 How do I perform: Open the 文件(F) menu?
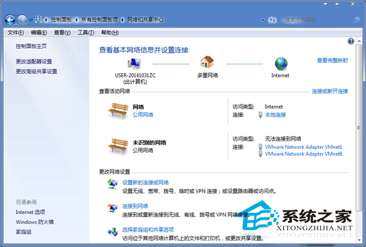point(16,33)
